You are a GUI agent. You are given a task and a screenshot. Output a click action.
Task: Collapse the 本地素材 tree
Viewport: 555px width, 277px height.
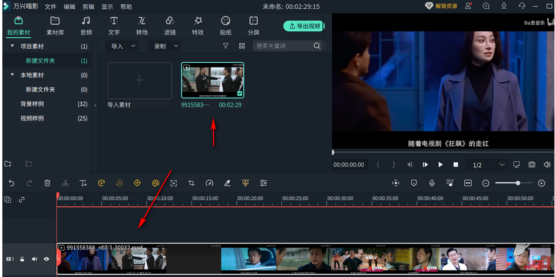[x=12, y=75]
